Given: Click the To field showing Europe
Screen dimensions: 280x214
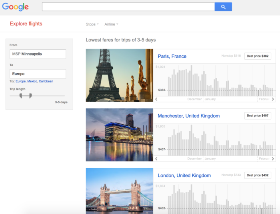Looking at the screenshot, I should click(x=38, y=74).
